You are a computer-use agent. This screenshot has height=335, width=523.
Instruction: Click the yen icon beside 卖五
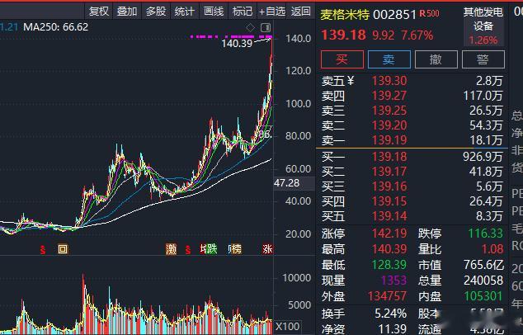351,81
